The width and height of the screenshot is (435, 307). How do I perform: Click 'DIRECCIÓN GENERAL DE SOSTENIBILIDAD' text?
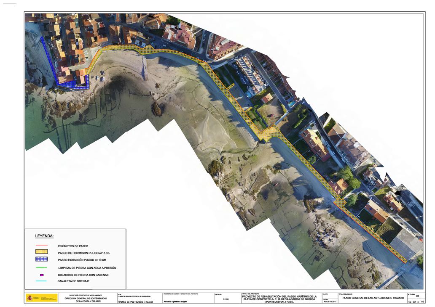click(89, 298)
